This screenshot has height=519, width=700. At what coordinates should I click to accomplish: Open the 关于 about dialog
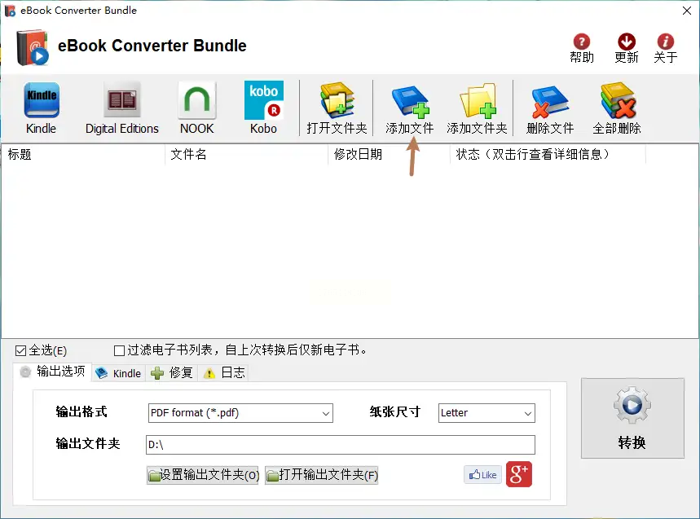(665, 48)
